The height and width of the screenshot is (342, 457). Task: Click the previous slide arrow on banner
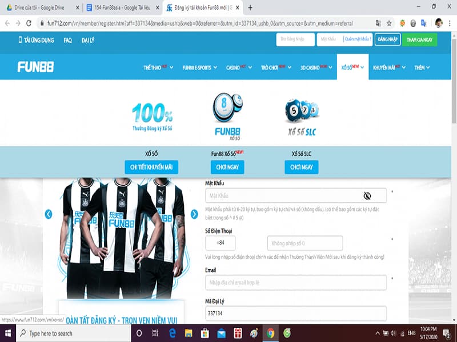(49, 214)
